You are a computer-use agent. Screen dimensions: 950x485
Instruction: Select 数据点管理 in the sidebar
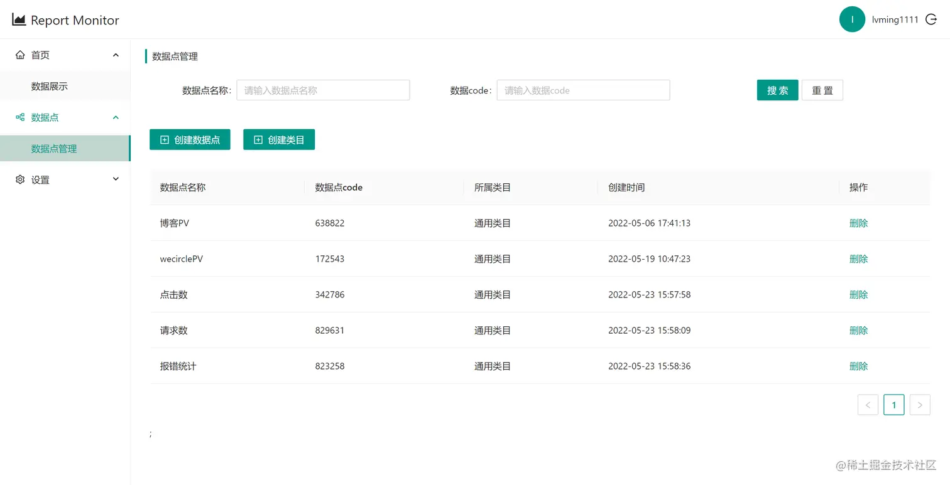[x=53, y=149]
